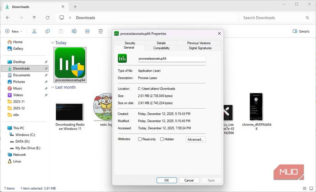This screenshot has width=316, height=192.
Task: Open a new File Explorer tab
Action: coord(75,7)
